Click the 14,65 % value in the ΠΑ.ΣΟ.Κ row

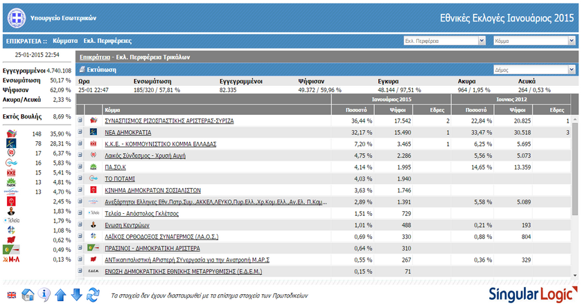pyautogui.click(x=482, y=167)
